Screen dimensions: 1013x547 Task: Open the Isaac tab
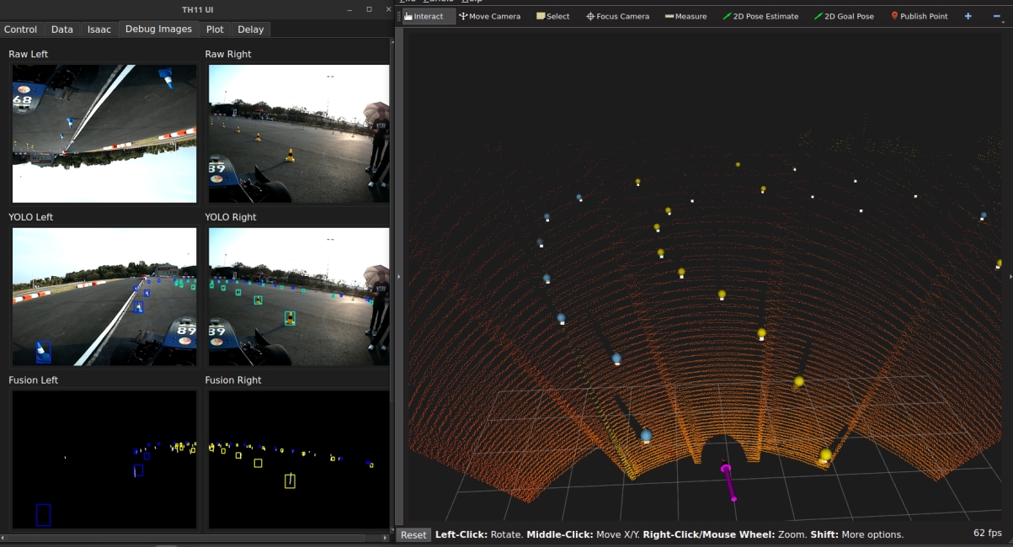pos(99,29)
